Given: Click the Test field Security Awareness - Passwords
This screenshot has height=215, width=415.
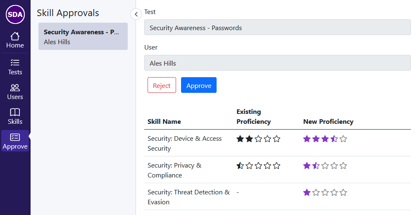Looking at the screenshot, I should click(x=277, y=28).
